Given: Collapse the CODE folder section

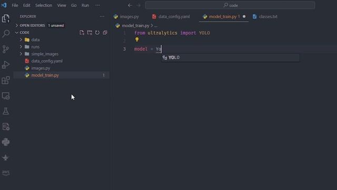Looking at the screenshot, I should [x=17, y=33].
